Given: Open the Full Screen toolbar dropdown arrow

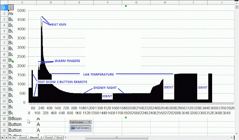Looking at the screenshot, I should [x=89, y=122].
